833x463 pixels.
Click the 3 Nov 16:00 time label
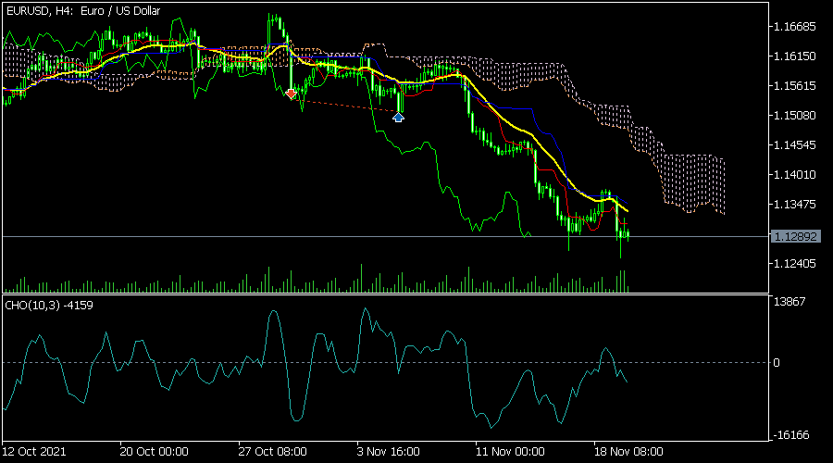pyautogui.click(x=389, y=452)
